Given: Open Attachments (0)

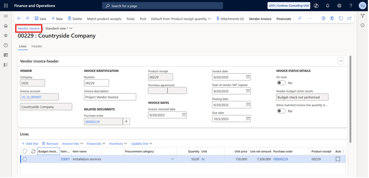Looking at the screenshot, I should pos(230,19).
